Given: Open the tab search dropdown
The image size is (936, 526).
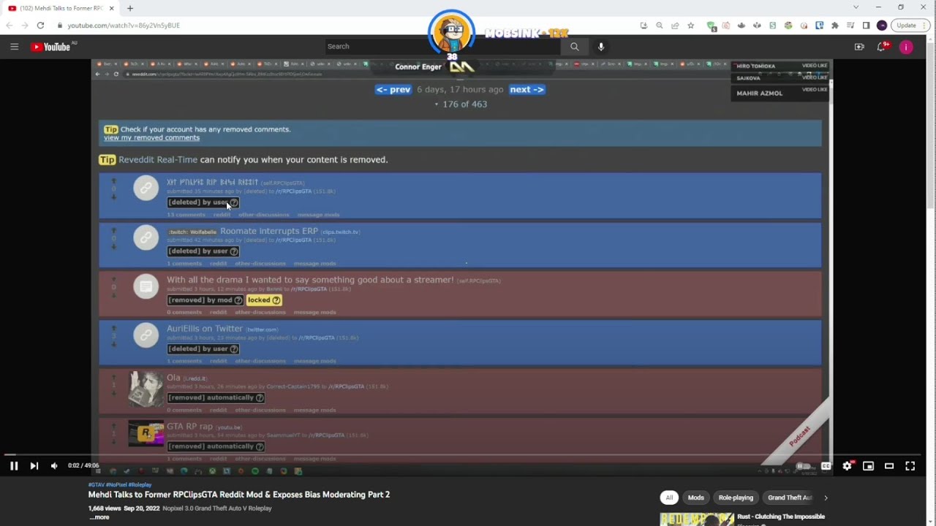Looking at the screenshot, I should point(856,7).
